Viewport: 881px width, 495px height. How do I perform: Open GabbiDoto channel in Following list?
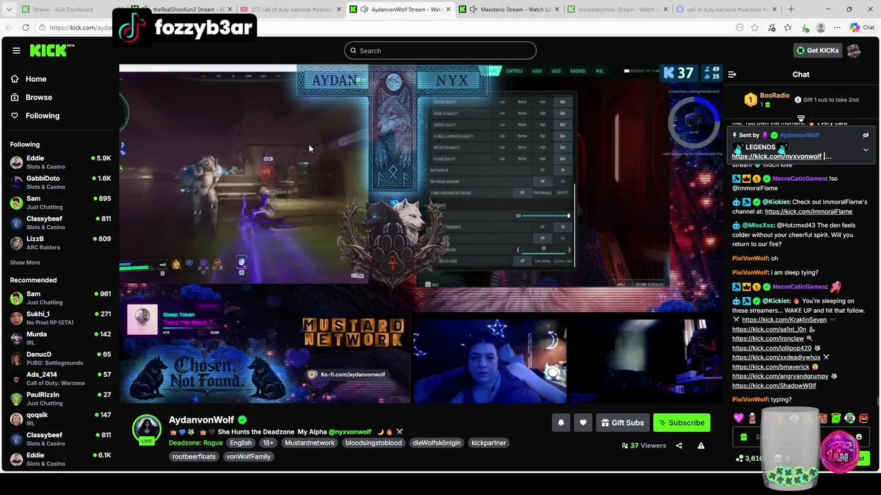(60, 182)
